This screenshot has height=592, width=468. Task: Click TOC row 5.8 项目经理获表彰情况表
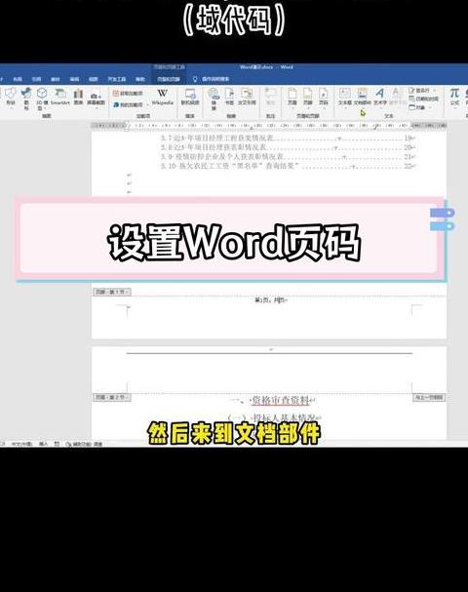point(288,147)
